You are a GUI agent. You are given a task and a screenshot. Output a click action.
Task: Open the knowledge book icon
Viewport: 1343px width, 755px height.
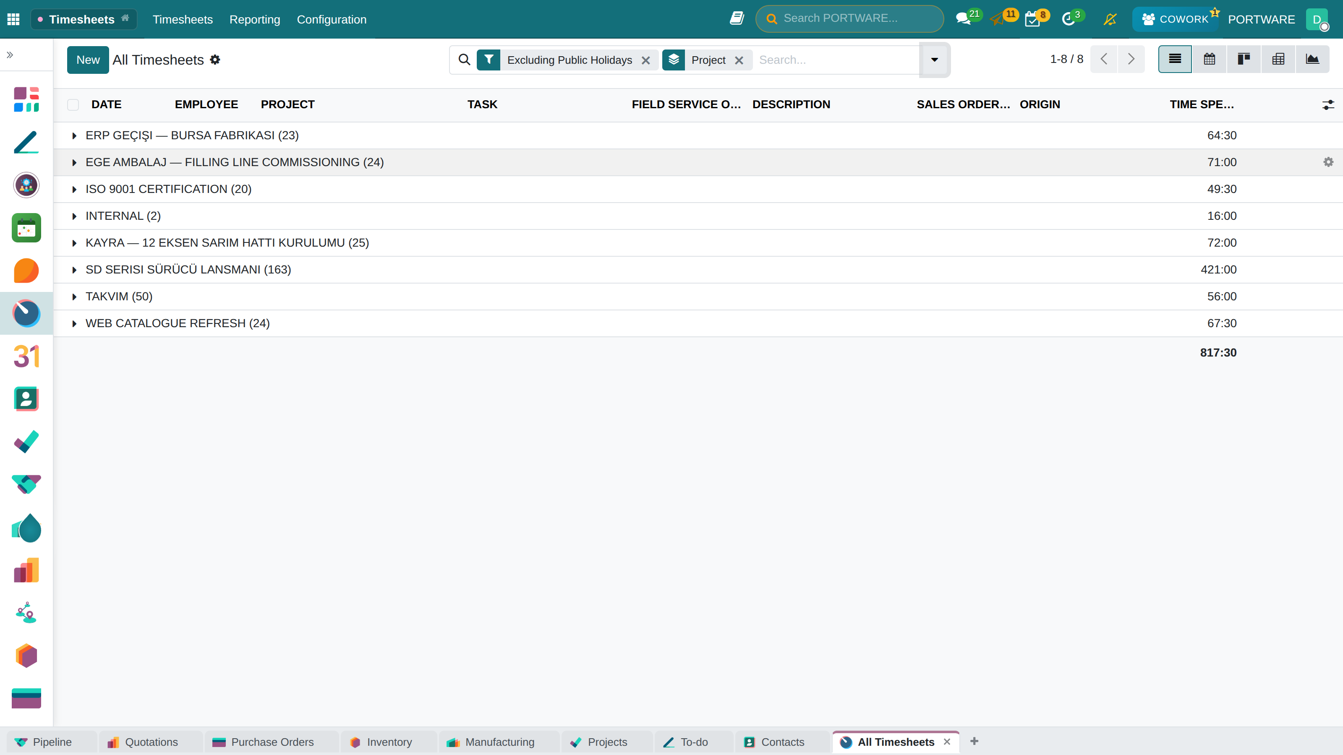(x=737, y=19)
